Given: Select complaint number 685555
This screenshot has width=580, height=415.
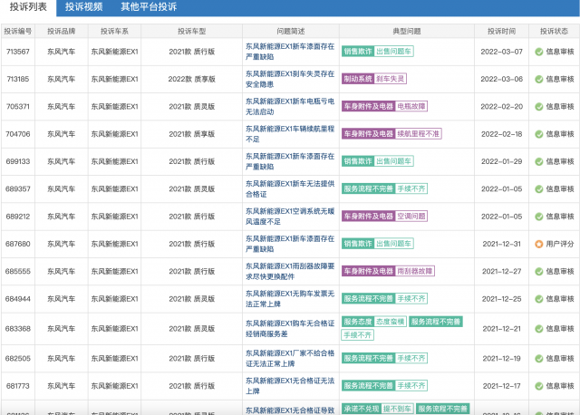Looking at the screenshot, I should [18, 272].
